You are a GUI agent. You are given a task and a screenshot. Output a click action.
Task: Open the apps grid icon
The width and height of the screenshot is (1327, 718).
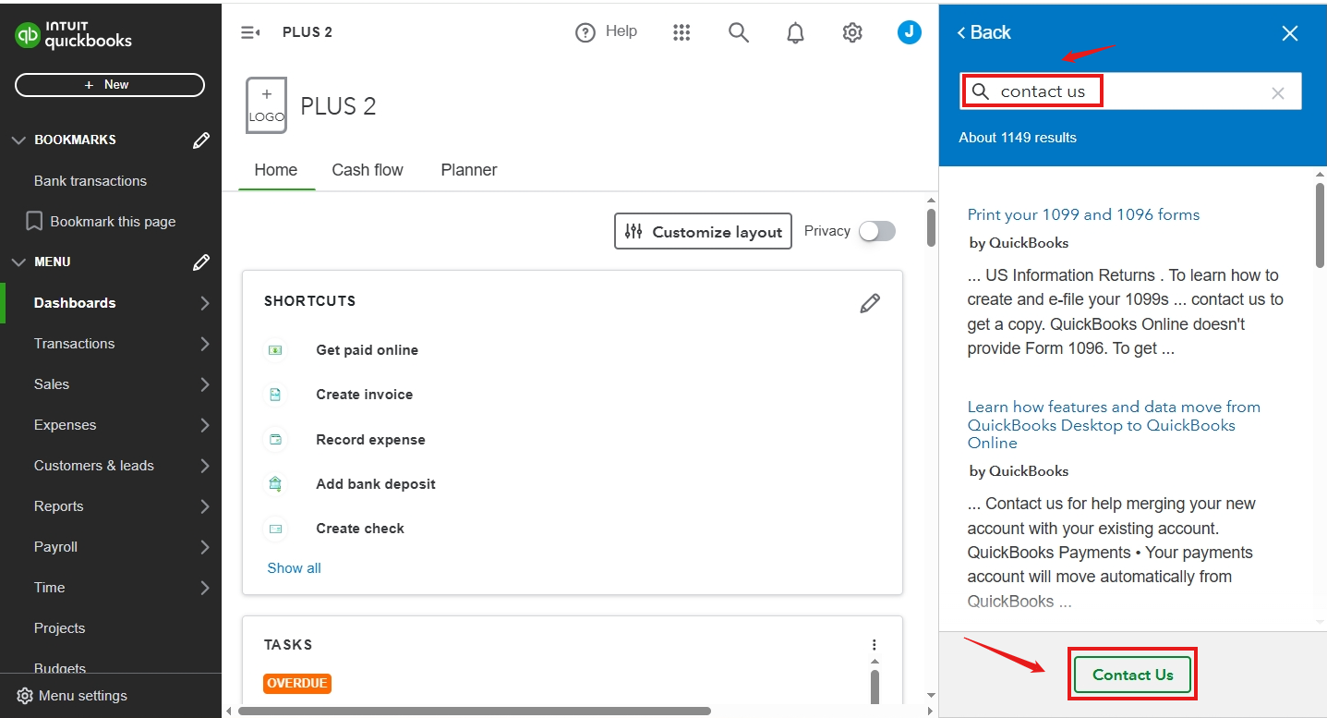[x=682, y=32]
